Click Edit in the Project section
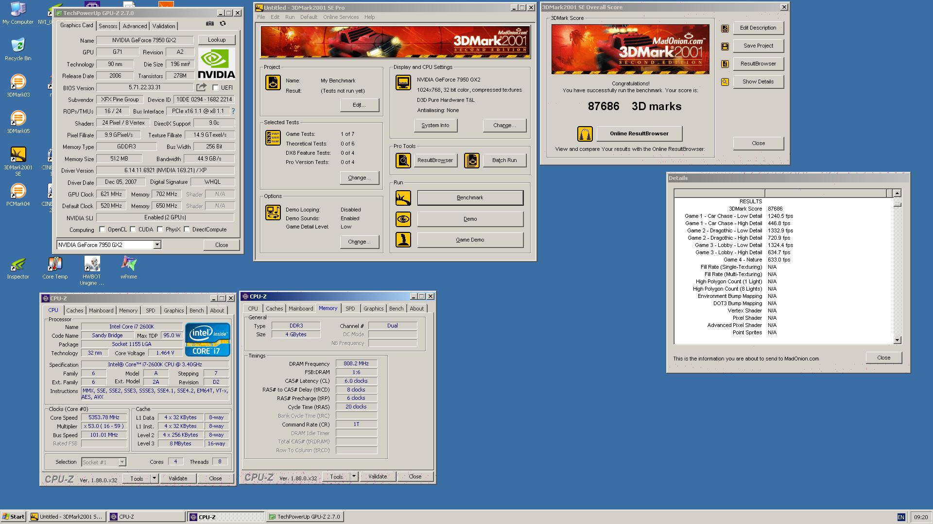Viewport: 933px width, 524px height. tap(359, 105)
